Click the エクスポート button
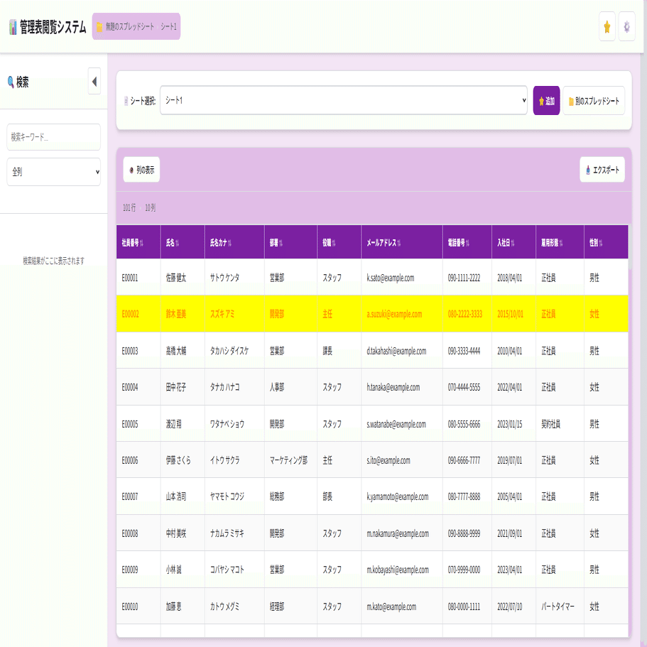 [x=602, y=170]
